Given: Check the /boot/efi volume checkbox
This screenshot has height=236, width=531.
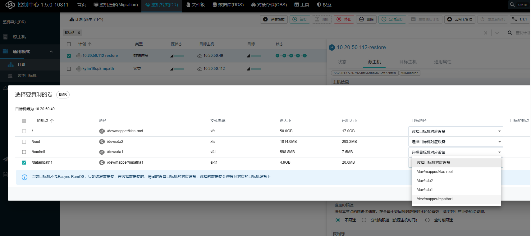Looking at the screenshot, I should (24, 152).
